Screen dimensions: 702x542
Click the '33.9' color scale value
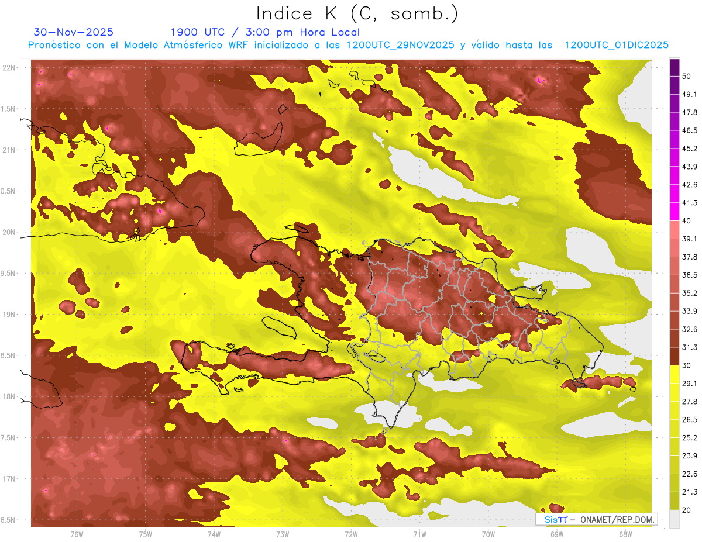pos(690,311)
